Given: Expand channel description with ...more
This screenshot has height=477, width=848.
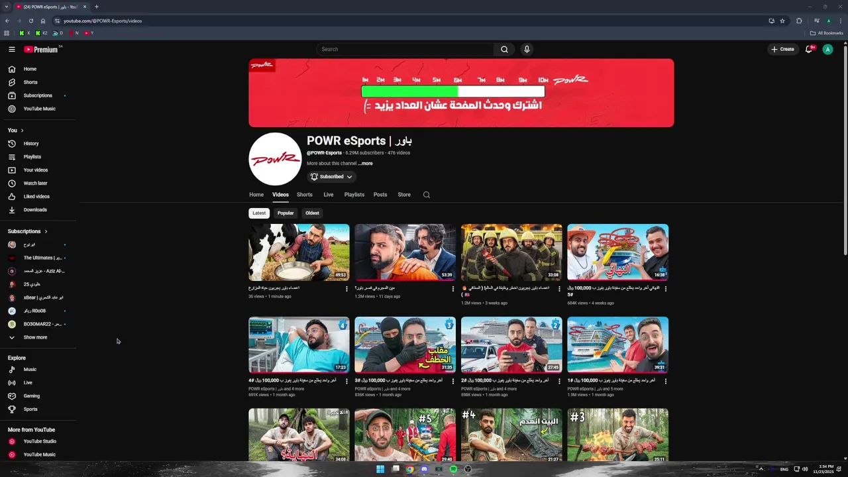Looking at the screenshot, I should tap(366, 164).
